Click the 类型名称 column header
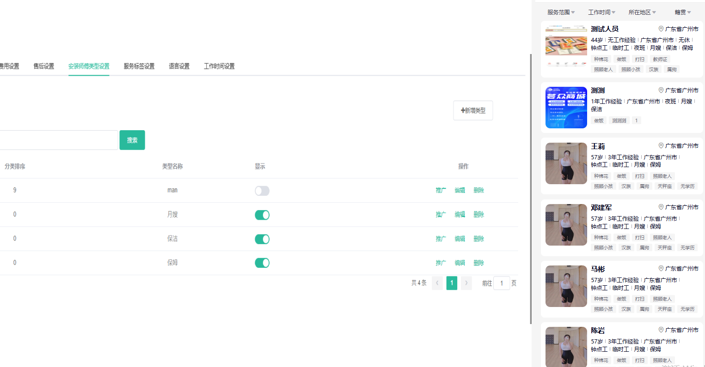705x367 pixels. [172, 166]
